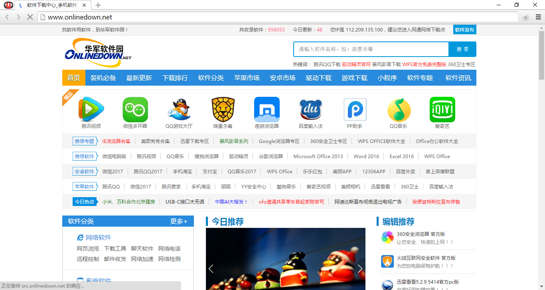Open the 腾讯视频 app icon
The width and height of the screenshot is (545, 290).
(91, 110)
